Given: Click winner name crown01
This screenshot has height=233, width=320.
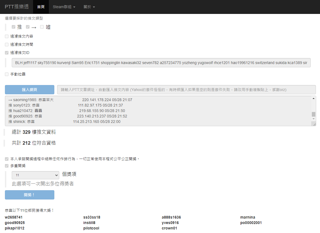Looking at the screenshot, I should 169,228.
